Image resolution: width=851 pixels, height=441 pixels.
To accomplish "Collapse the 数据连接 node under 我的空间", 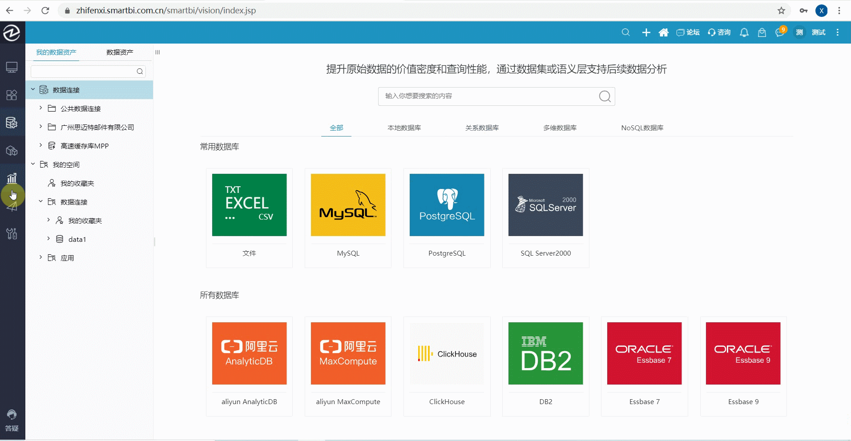I will pyautogui.click(x=40, y=201).
